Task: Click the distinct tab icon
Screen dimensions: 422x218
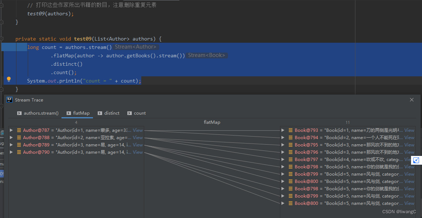Action: (x=100, y=113)
